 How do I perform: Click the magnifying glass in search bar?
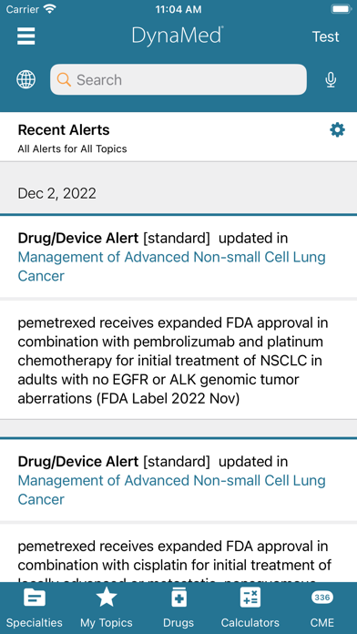[64, 79]
